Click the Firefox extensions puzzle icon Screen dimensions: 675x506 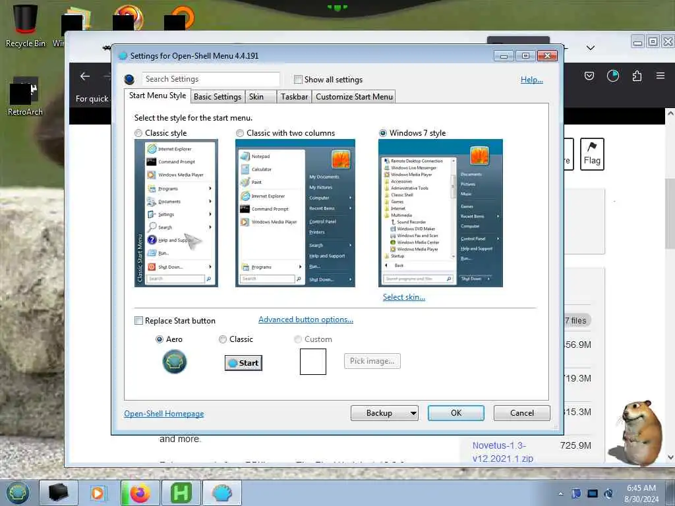click(x=637, y=76)
